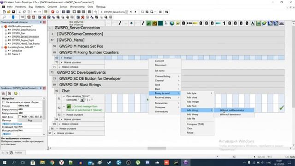Click the Profiler clock icon at bottom

pos(11,153)
